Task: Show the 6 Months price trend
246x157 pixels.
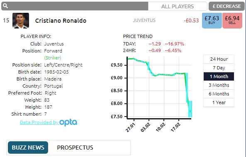Action: pyautogui.click(x=219, y=94)
